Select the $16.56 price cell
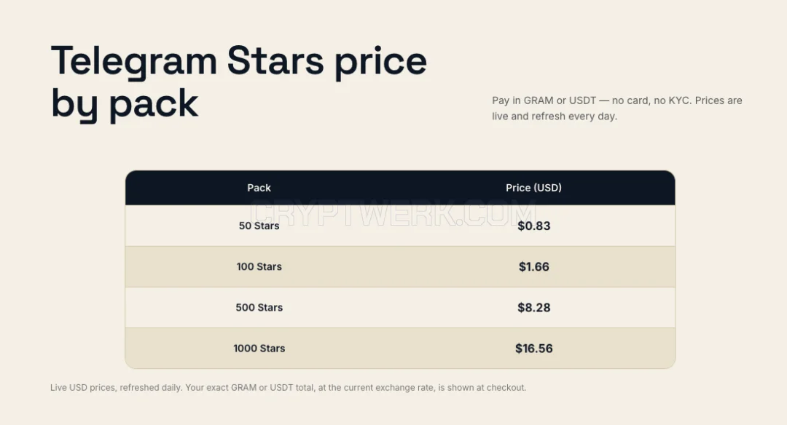The width and height of the screenshot is (787, 425). click(534, 349)
